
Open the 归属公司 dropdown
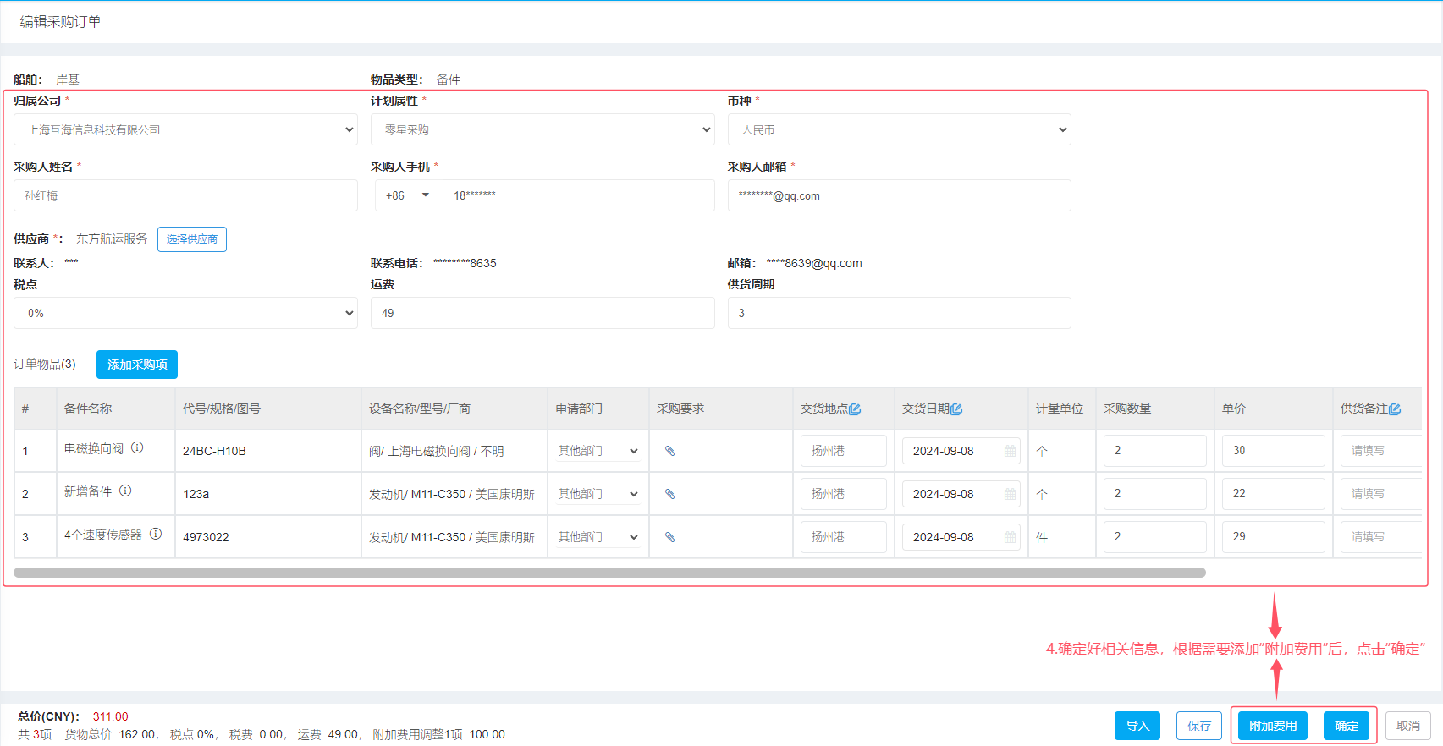tap(185, 129)
